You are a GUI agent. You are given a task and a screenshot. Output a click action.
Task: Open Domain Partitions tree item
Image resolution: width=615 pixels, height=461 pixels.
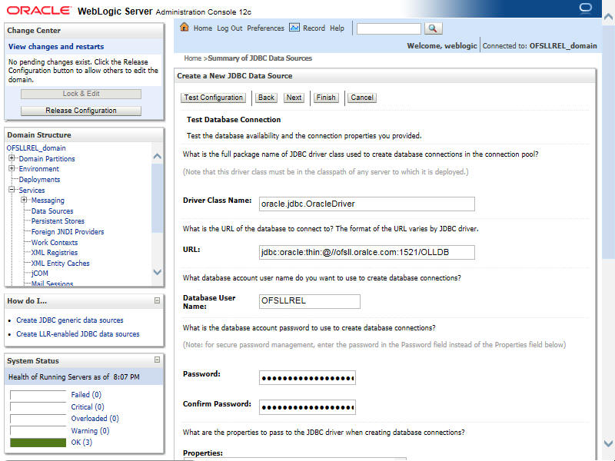(47, 159)
